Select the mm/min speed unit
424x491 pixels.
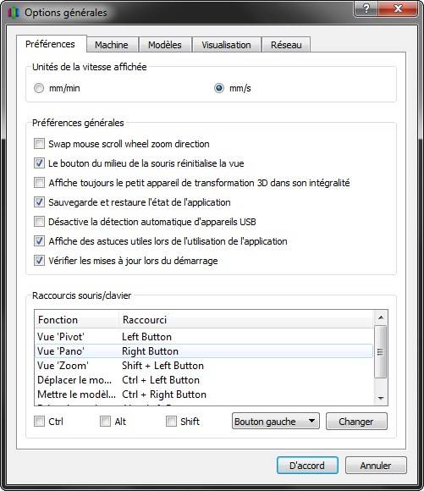click(x=39, y=88)
